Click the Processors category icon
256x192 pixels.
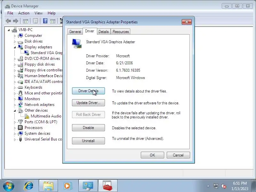20,127
